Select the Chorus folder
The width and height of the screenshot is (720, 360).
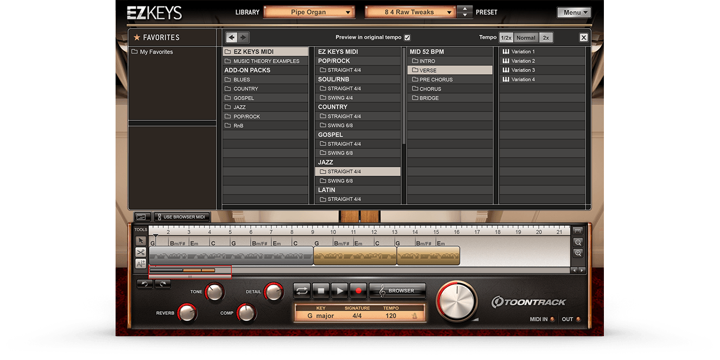pyautogui.click(x=450, y=88)
